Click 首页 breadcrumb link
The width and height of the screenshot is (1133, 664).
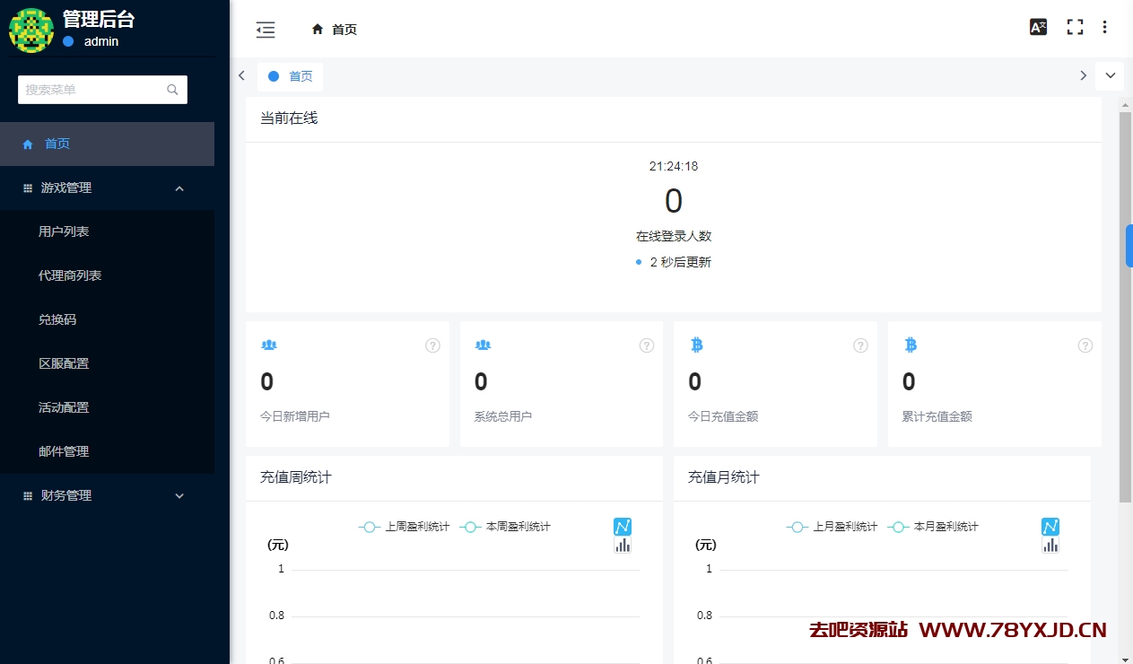344,30
